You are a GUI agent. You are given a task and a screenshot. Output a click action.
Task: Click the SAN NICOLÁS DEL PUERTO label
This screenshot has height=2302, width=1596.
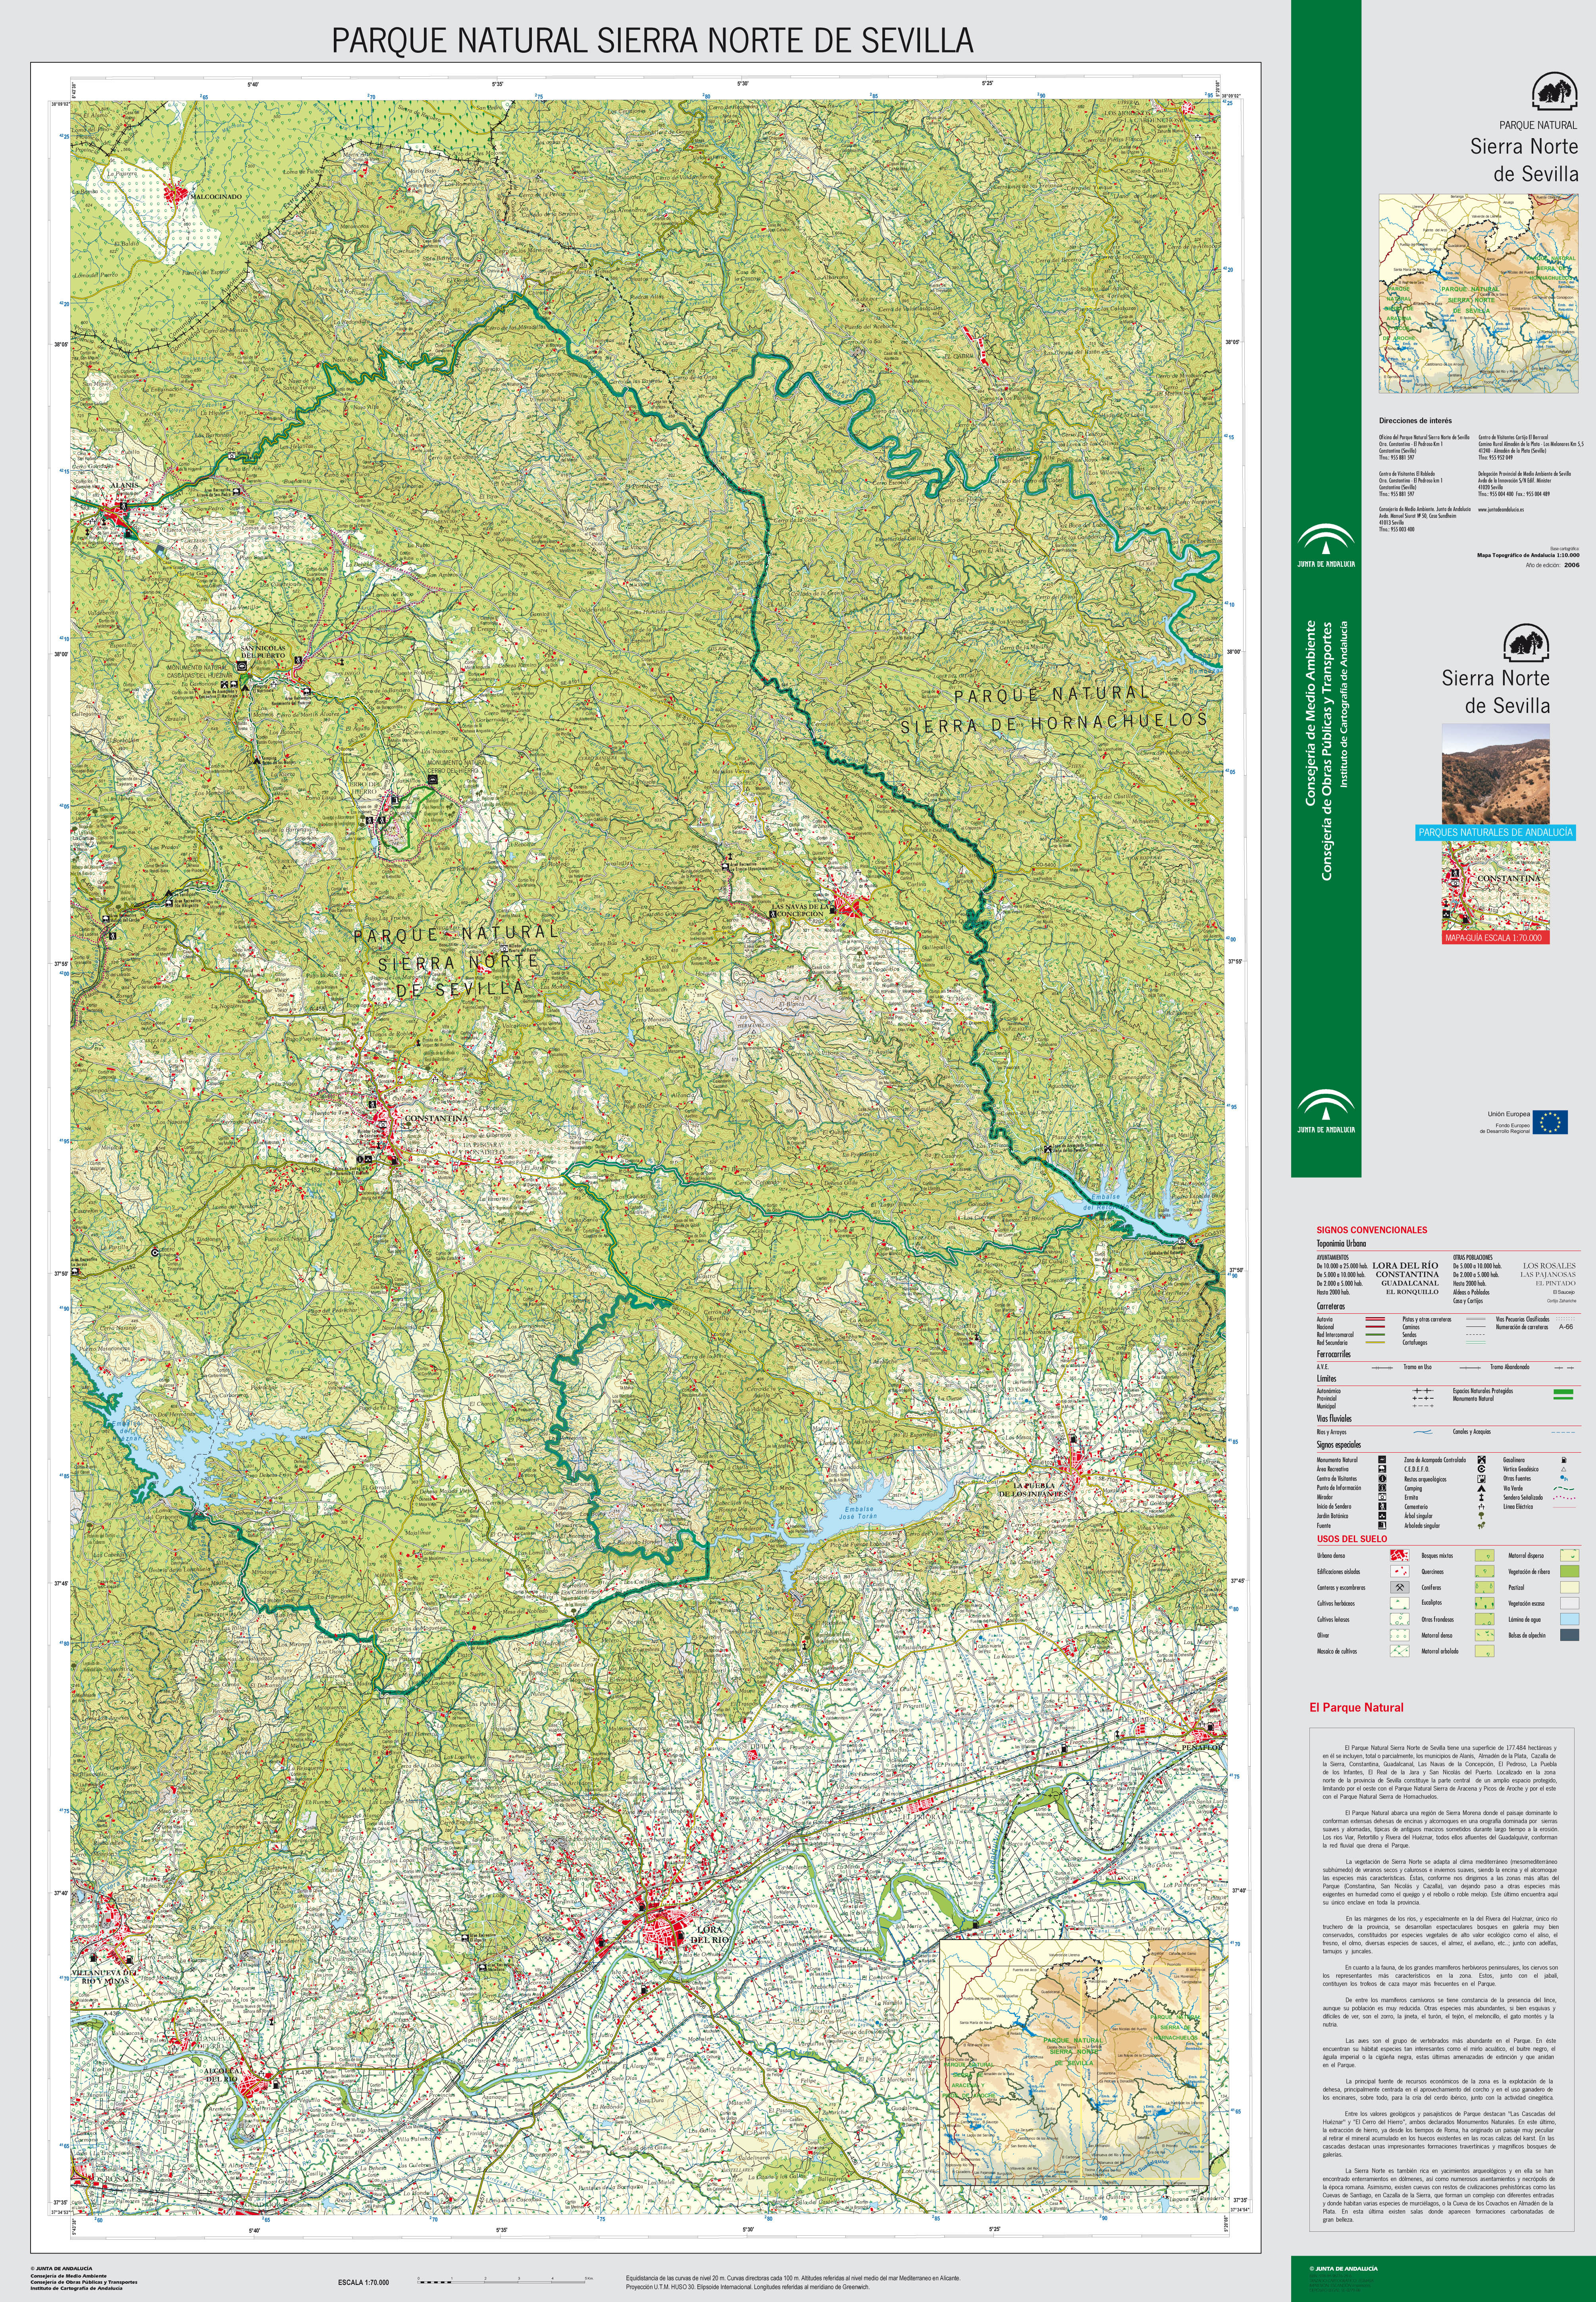(263, 652)
